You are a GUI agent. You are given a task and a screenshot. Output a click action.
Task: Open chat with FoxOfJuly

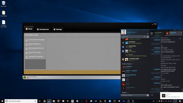tap(135, 43)
